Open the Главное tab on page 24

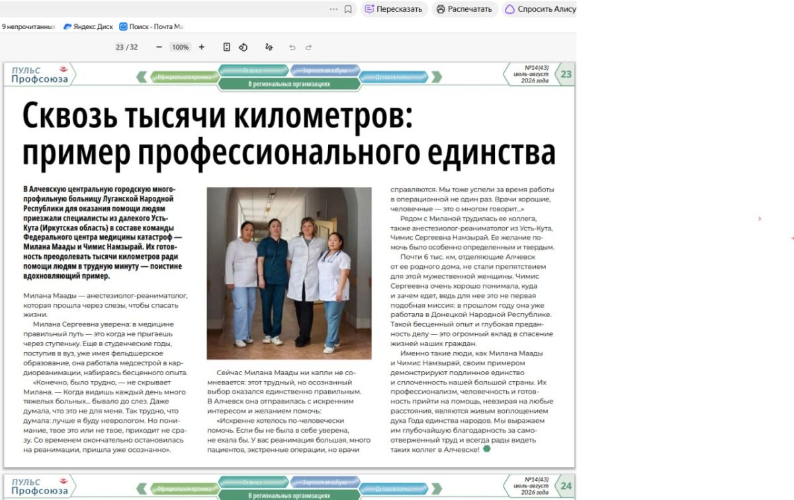pos(253,482)
